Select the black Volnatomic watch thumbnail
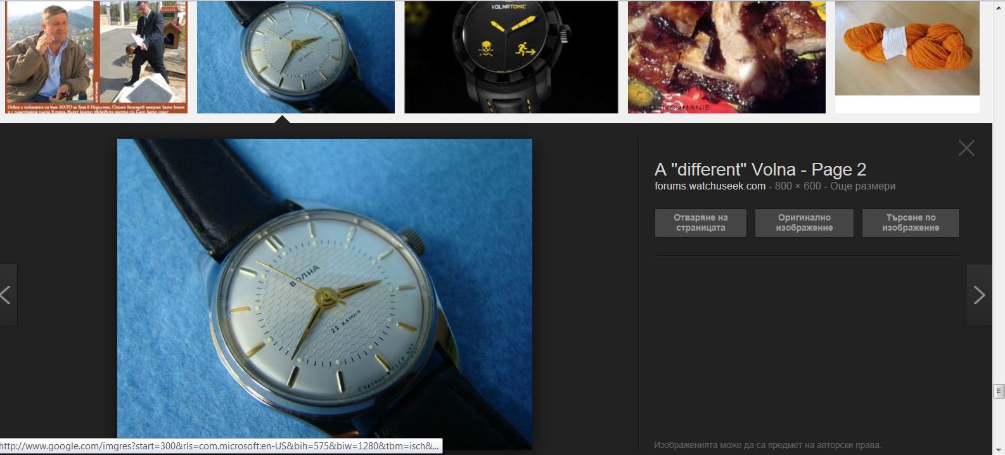1005x455 pixels. 511,57
